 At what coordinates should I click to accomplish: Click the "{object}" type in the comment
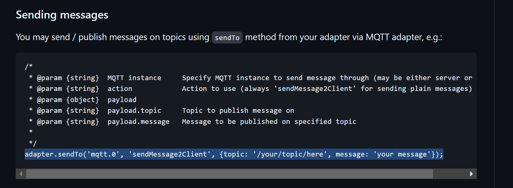point(83,100)
